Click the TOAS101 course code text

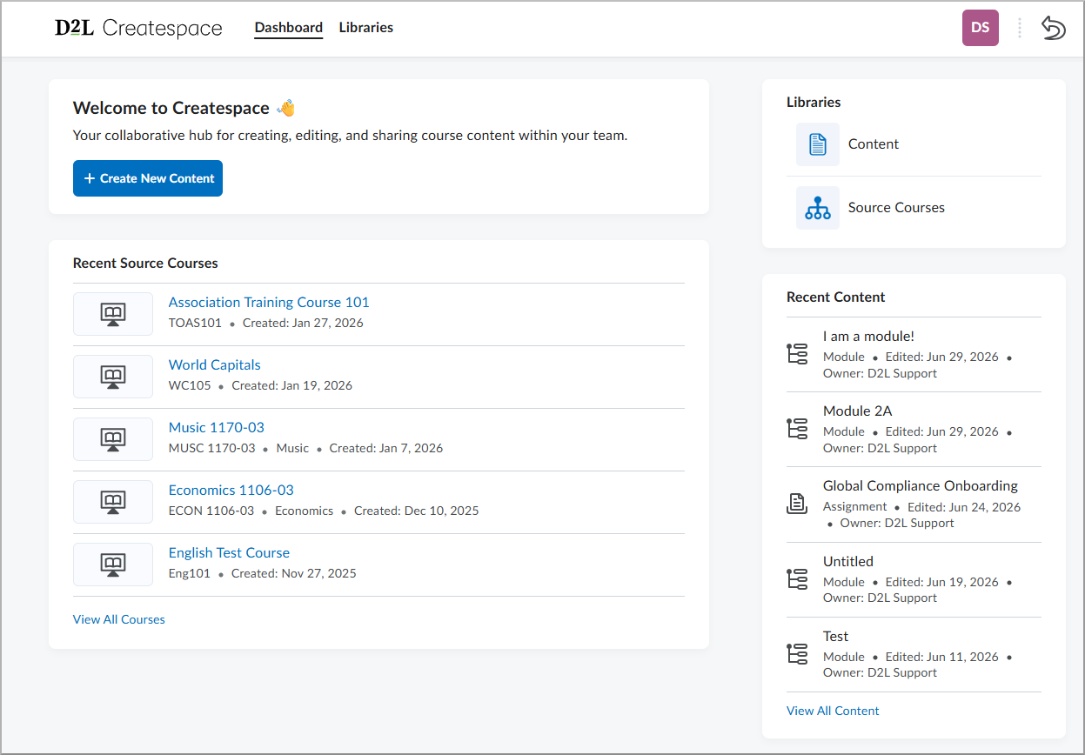(195, 323)
